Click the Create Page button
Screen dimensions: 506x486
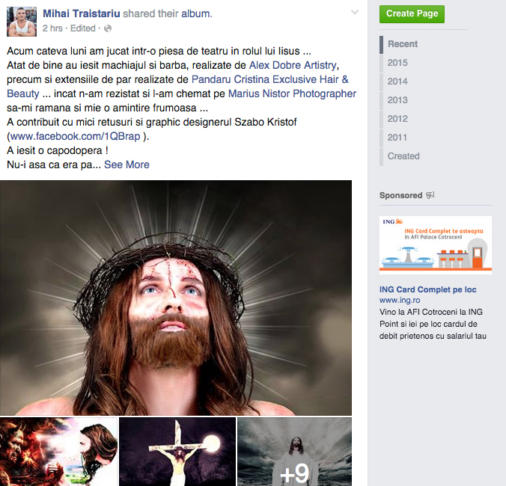(x=412, y=14)
